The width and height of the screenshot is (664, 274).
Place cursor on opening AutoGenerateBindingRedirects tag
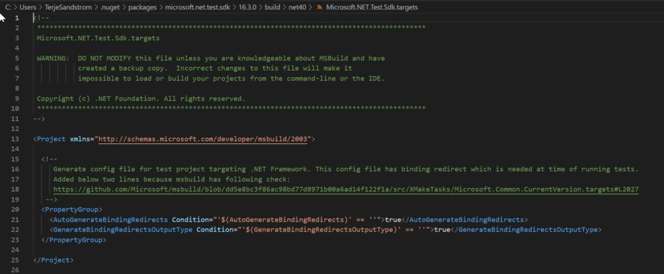tap(109, 220)
